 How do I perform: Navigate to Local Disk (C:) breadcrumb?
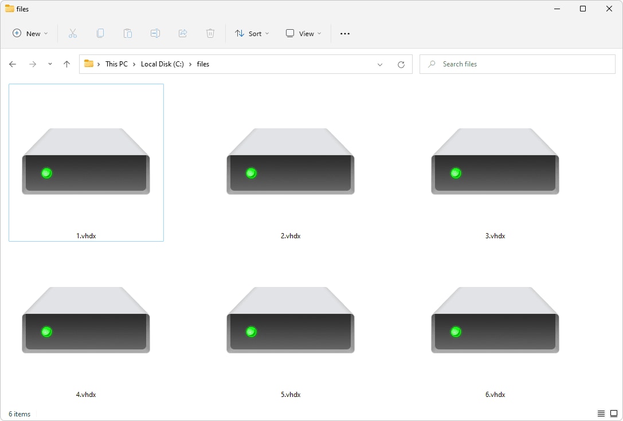click(x=162, y=64)
